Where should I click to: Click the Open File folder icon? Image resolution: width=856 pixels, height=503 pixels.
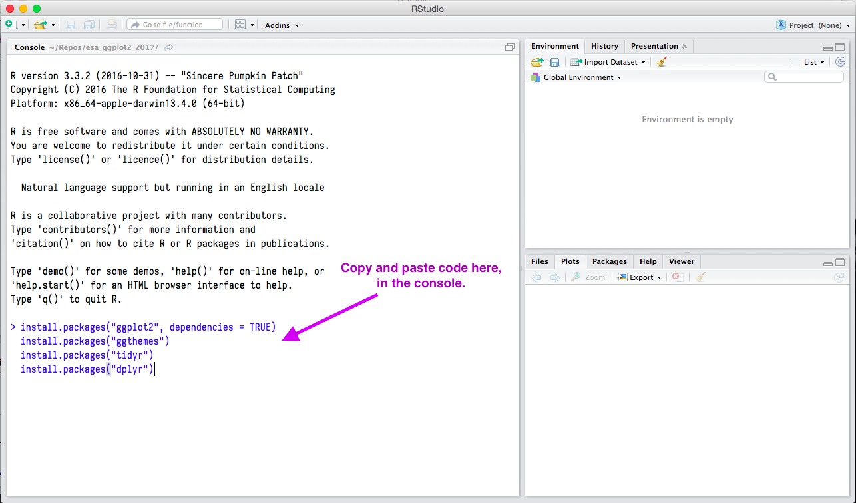coord(41,25)
